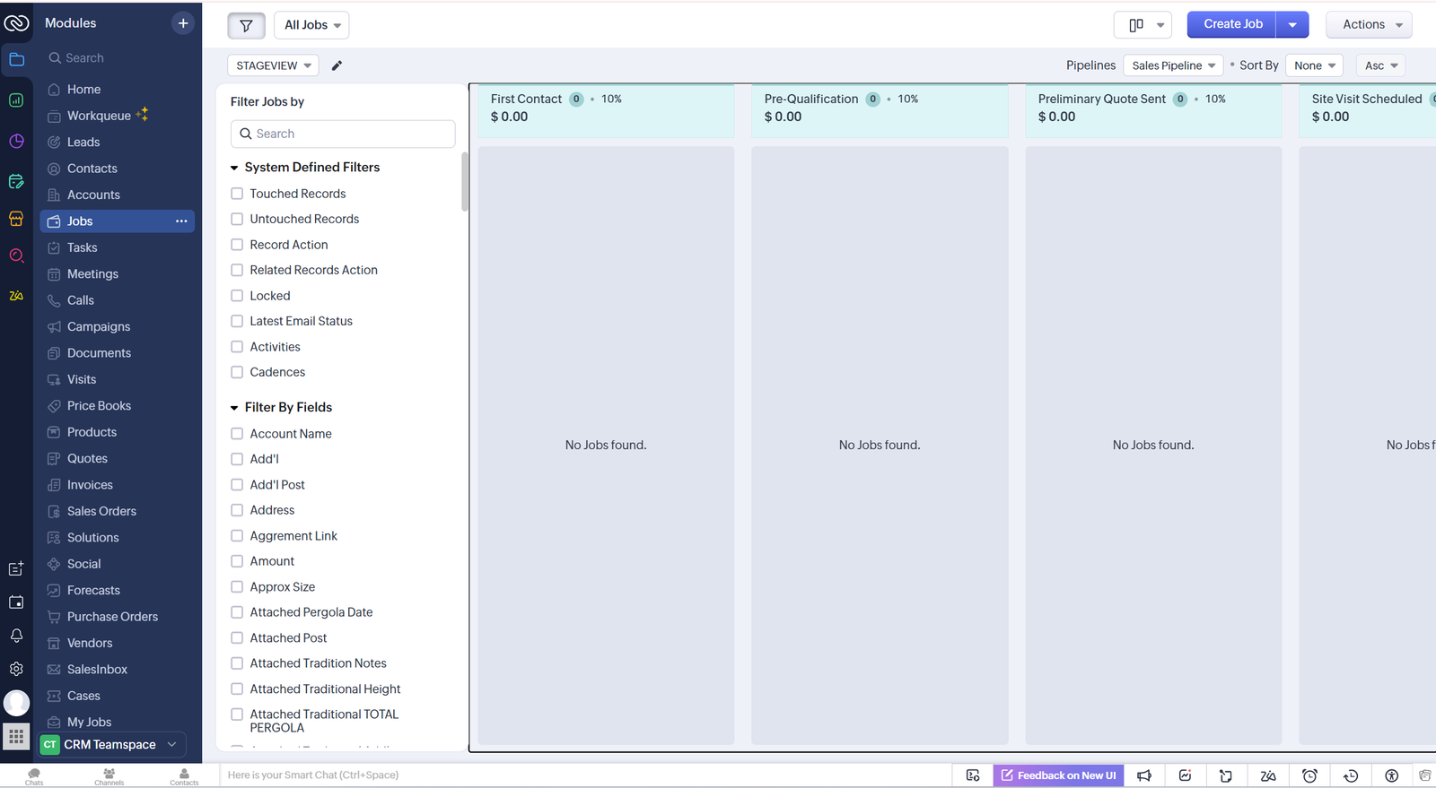Click the plus icon next to Modules
The width and height of the screenshot is (1436, 788).
pos(183,23)
